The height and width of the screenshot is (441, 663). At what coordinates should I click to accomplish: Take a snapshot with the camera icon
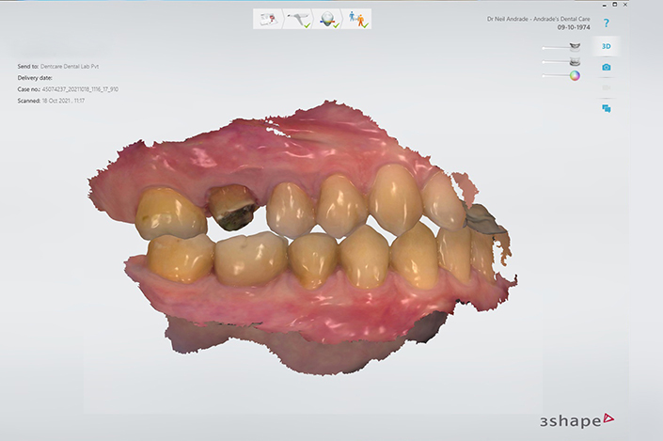[607, 68]
